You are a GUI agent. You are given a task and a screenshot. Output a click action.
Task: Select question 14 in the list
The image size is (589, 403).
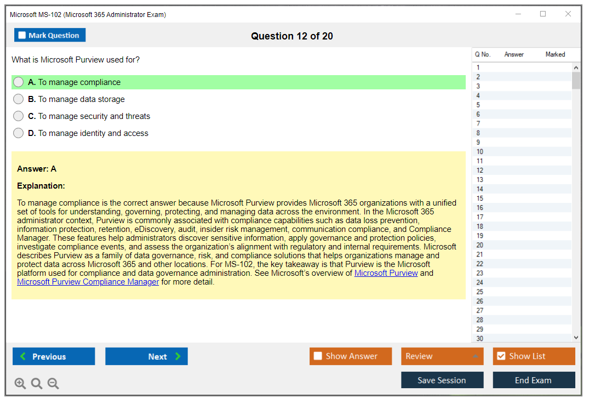(x=522, y=189)
